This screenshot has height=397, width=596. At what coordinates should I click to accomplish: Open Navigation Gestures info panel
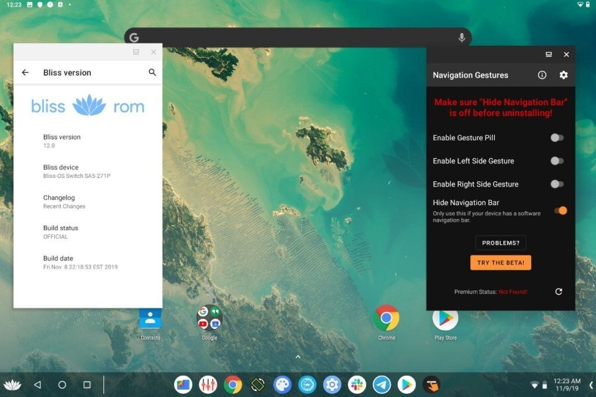click(x=542, y=75)
